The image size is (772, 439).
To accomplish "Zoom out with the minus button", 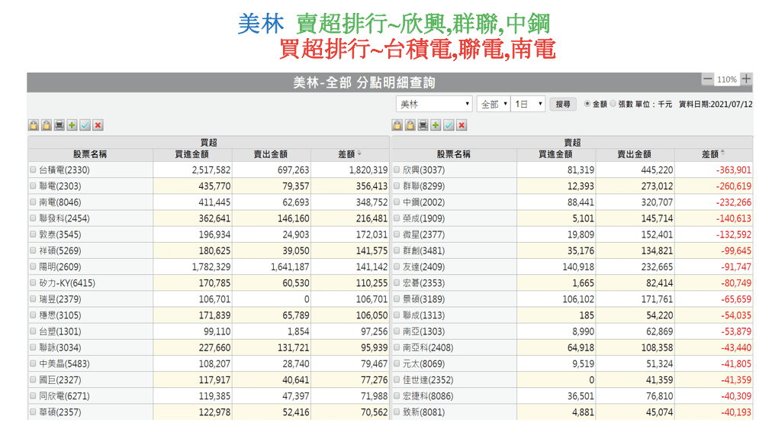I will pyautogui.click(x=707, y=79).
